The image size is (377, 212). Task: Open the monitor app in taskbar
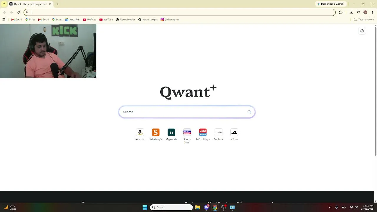point(232,207)
